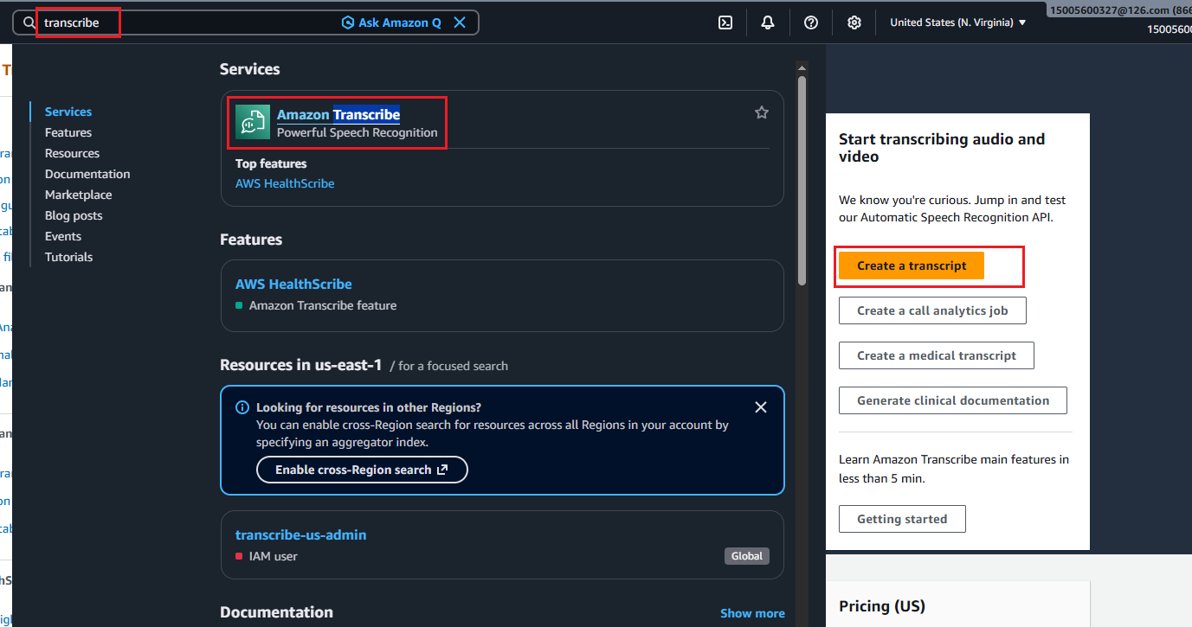The height and width of the screenshot is (627, 1192).
Task: Favorite Amazon Transcribe with the star
Action: click(762, 112)
